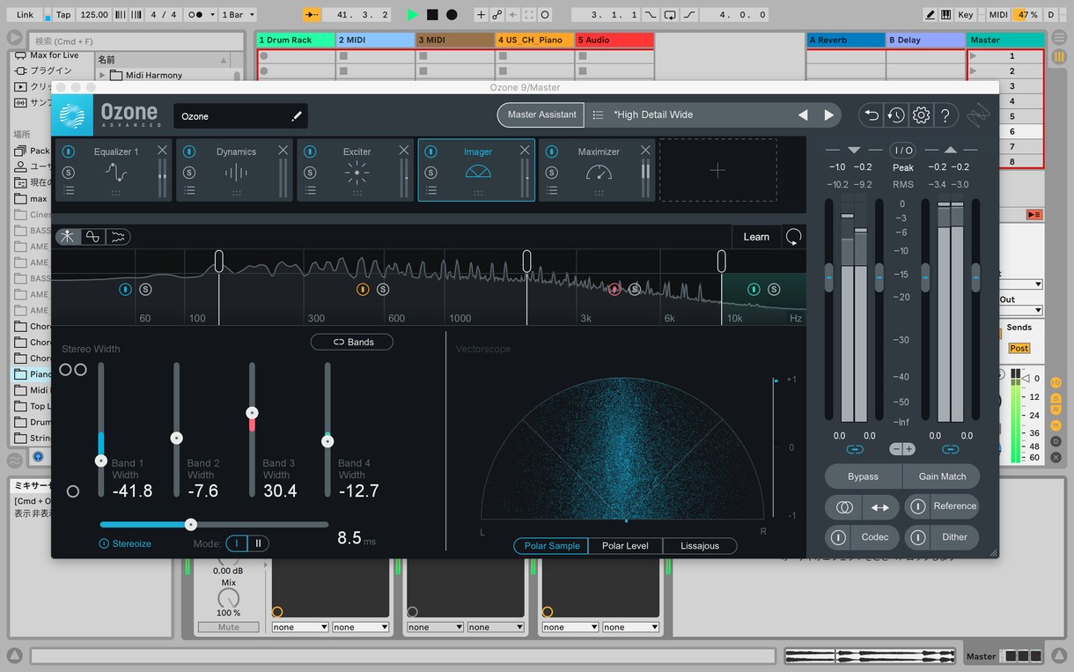Viewport: 1074px width, 672px height.
Task: Switch to the Lissajous vectorscope tab
Action: 700,546
